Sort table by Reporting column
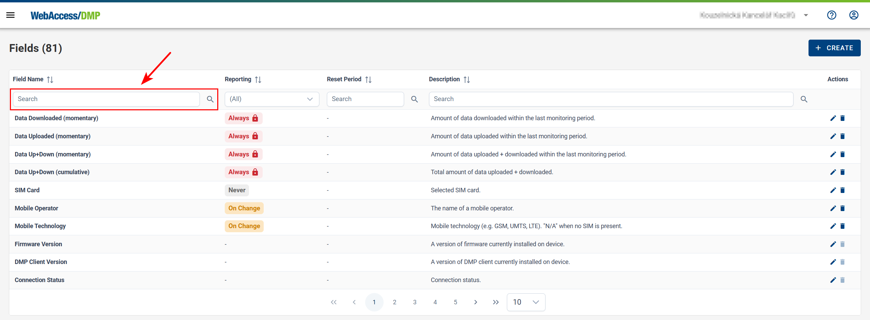 coord(258,80)
